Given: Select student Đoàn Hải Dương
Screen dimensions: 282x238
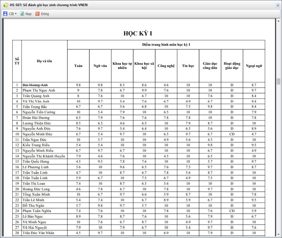Looking at the screenshot, I should (36, 118).
